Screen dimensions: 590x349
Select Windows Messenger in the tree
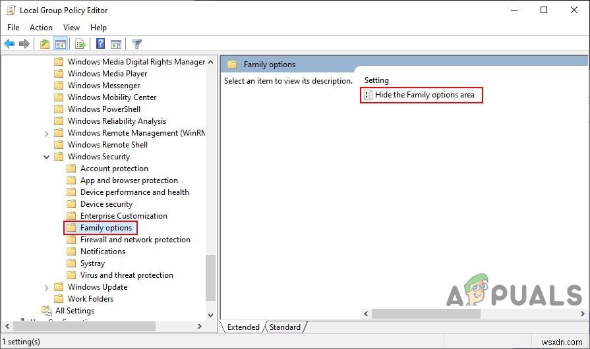pyautogui.click(x=103, y=86)
